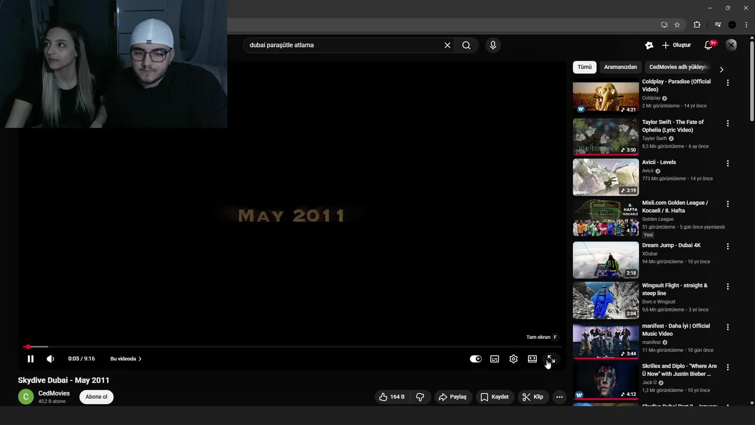Open the browser three-dot menu

(746, 25)
